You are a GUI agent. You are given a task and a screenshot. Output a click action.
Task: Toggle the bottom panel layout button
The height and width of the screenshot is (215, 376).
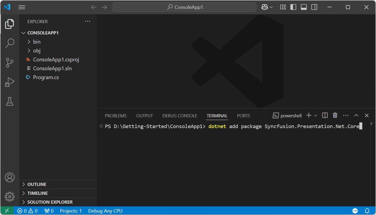[x=304, y=7]
